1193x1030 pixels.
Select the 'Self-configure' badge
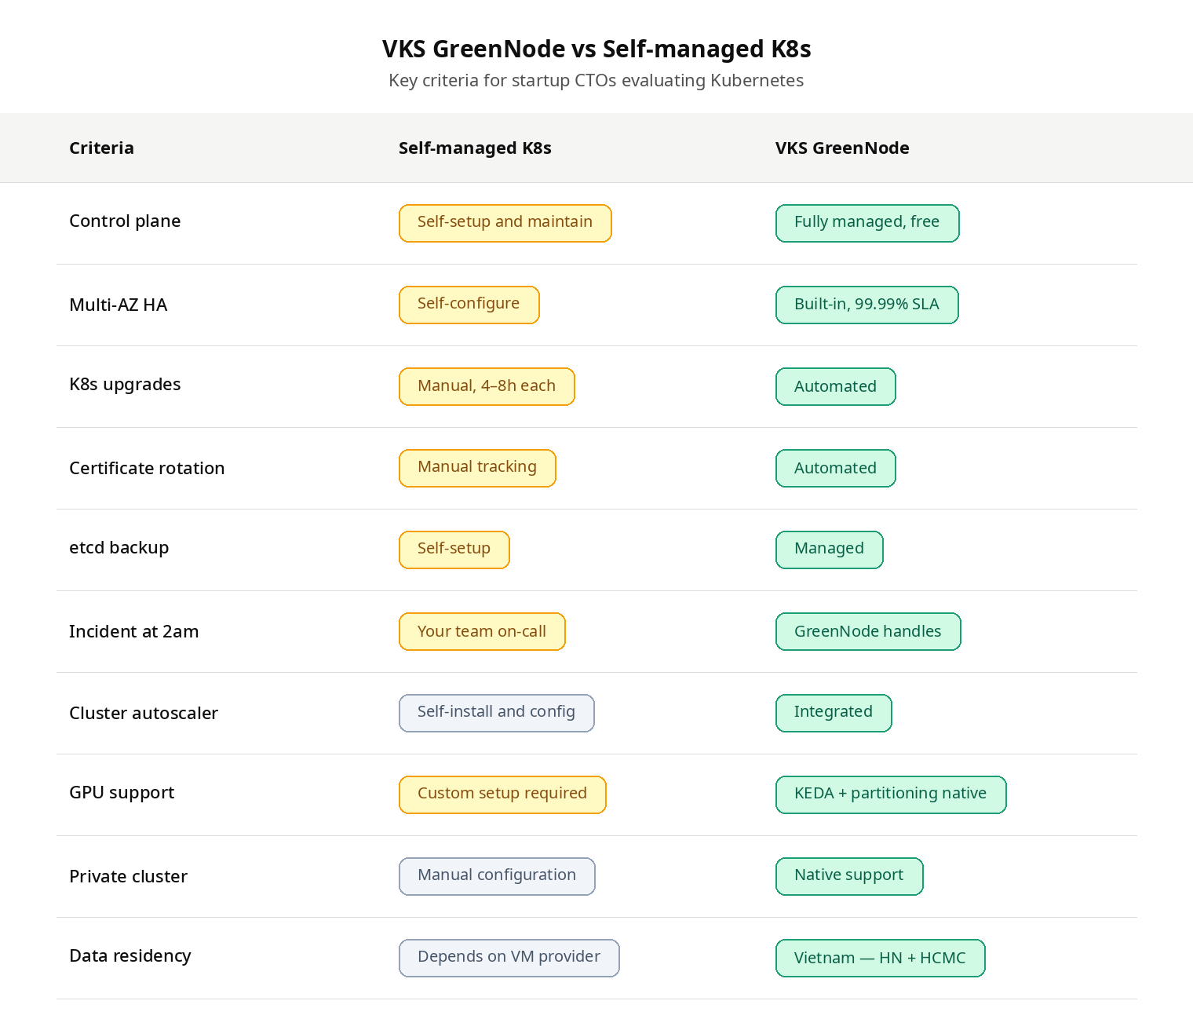click(x=469, y=305)
